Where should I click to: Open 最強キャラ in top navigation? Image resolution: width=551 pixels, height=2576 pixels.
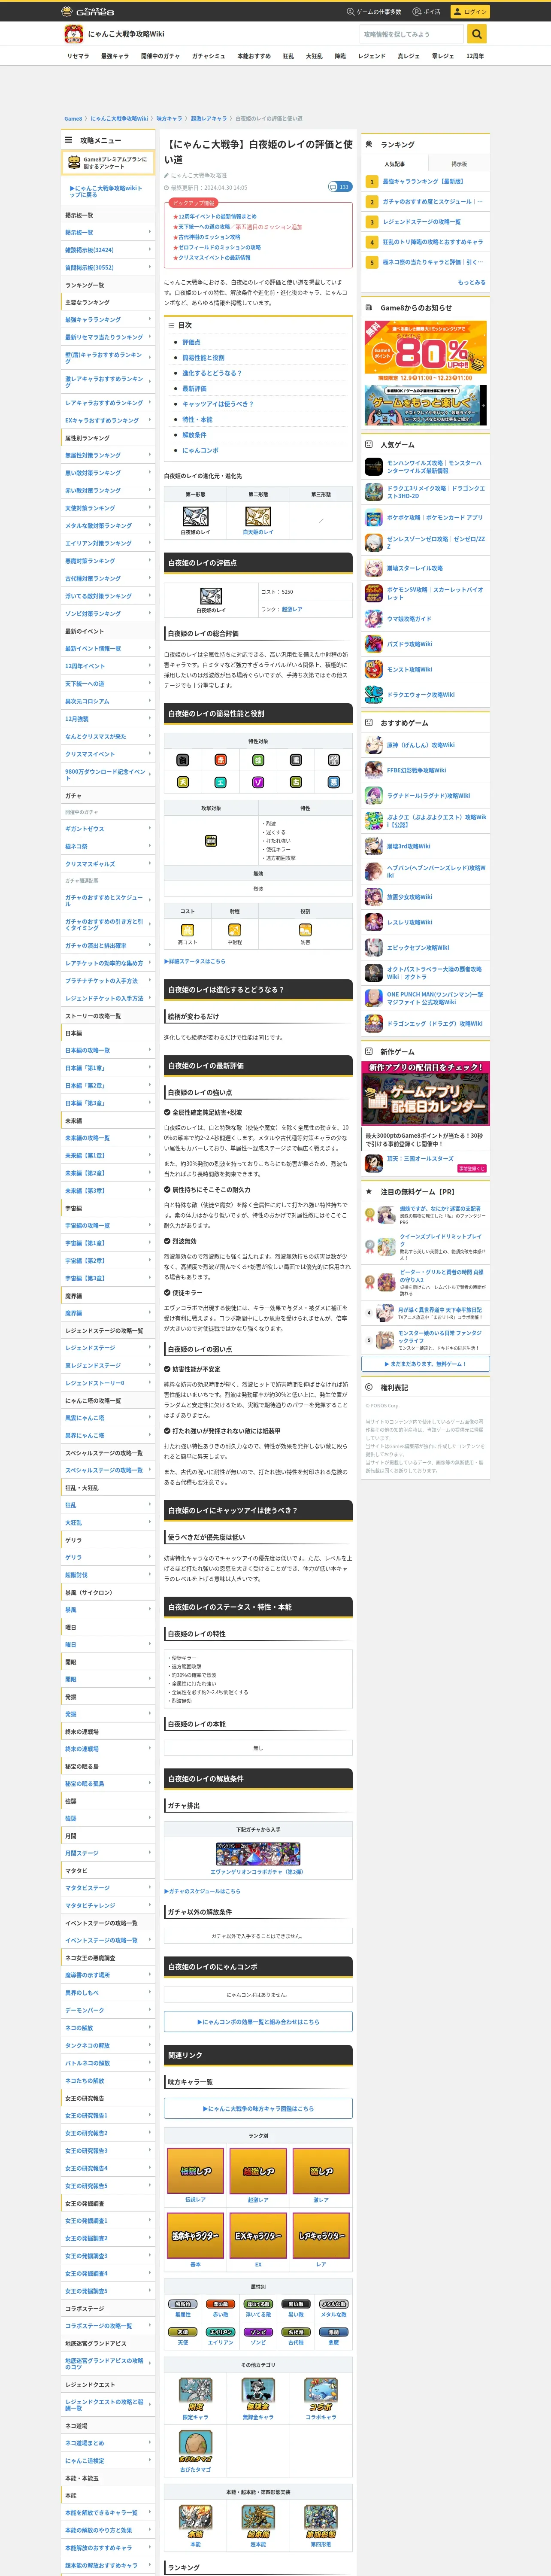(115, 56)
